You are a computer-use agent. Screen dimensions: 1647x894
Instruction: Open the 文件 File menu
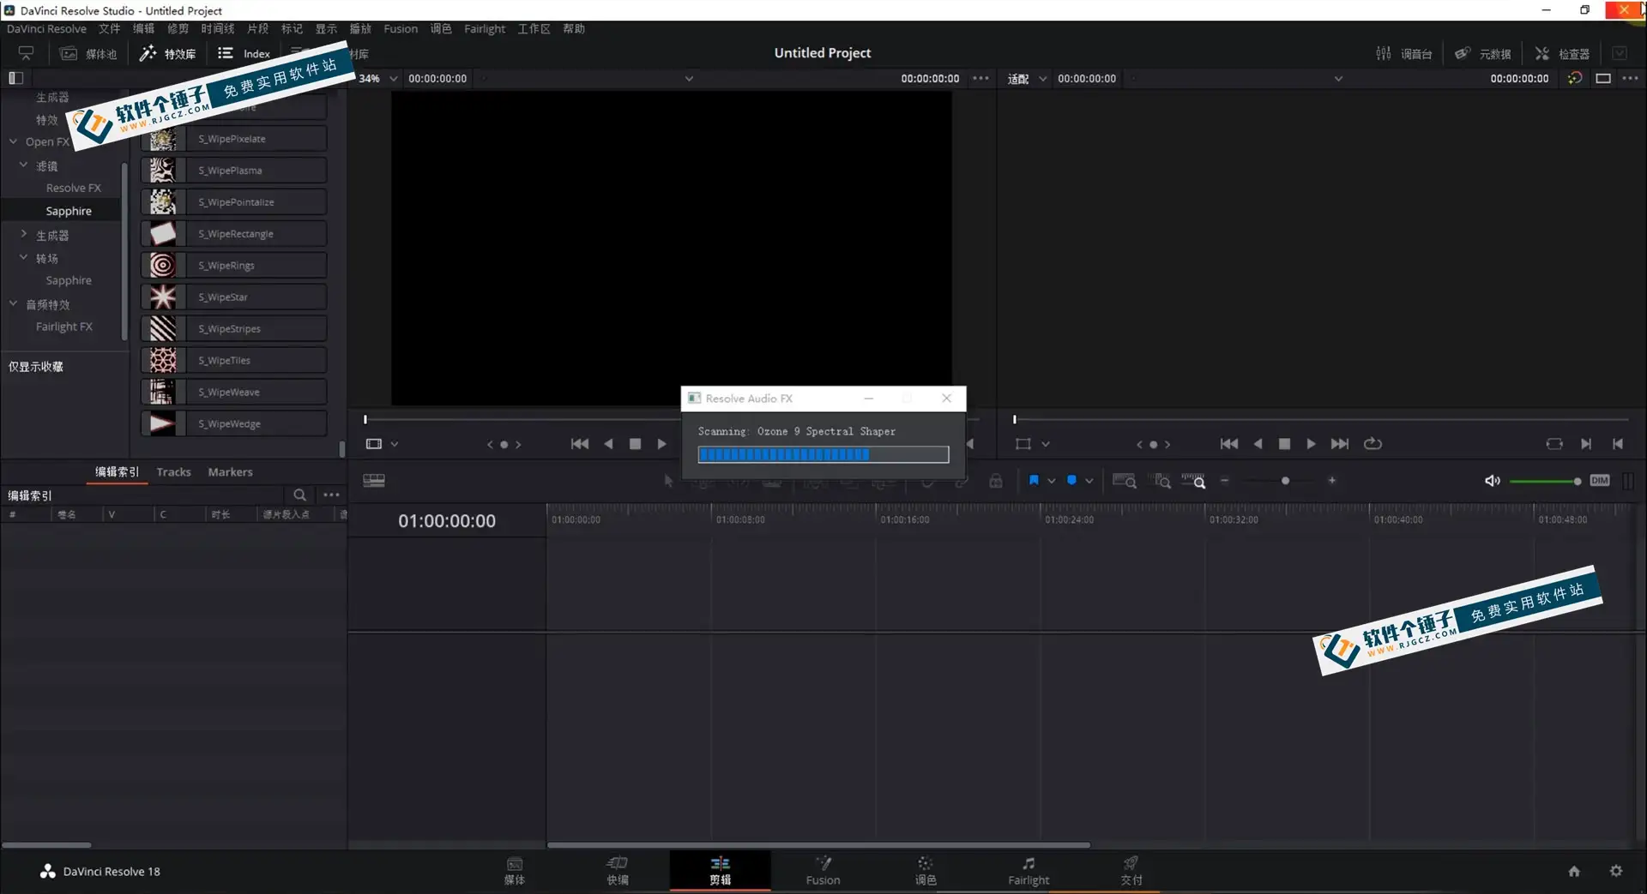[109, 28]
